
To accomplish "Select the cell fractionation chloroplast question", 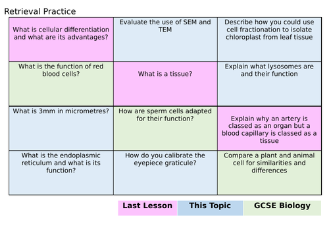I will 269,40.
